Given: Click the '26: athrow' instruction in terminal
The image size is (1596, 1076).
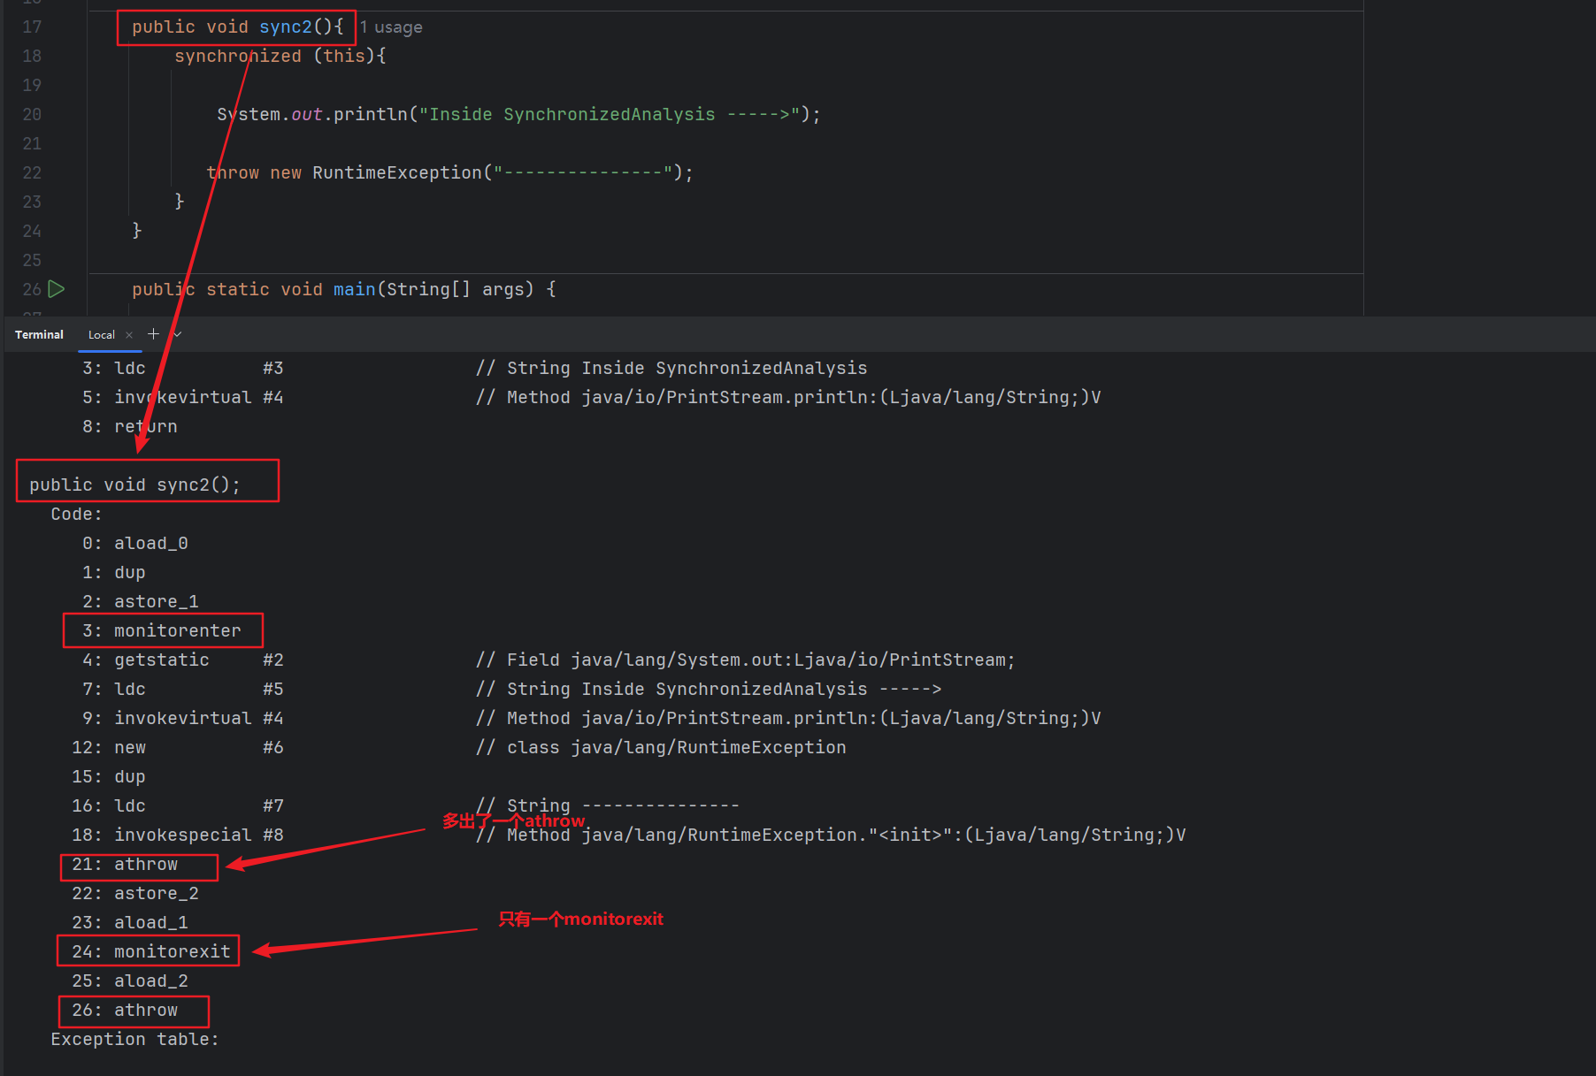Looking at the screenshot, I should point(145,1011).
